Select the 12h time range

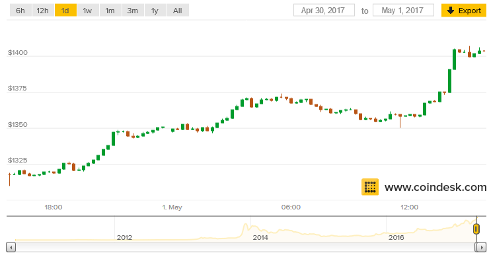[43, 11]
